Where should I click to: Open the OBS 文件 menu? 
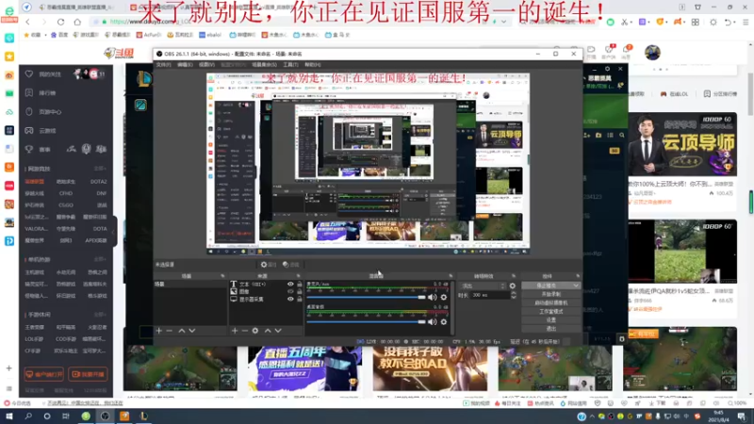(163, 64)
